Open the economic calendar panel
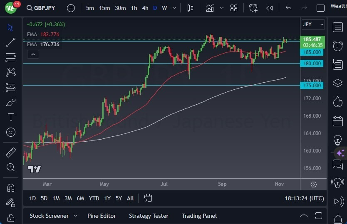347x224 pixels. 338,121
